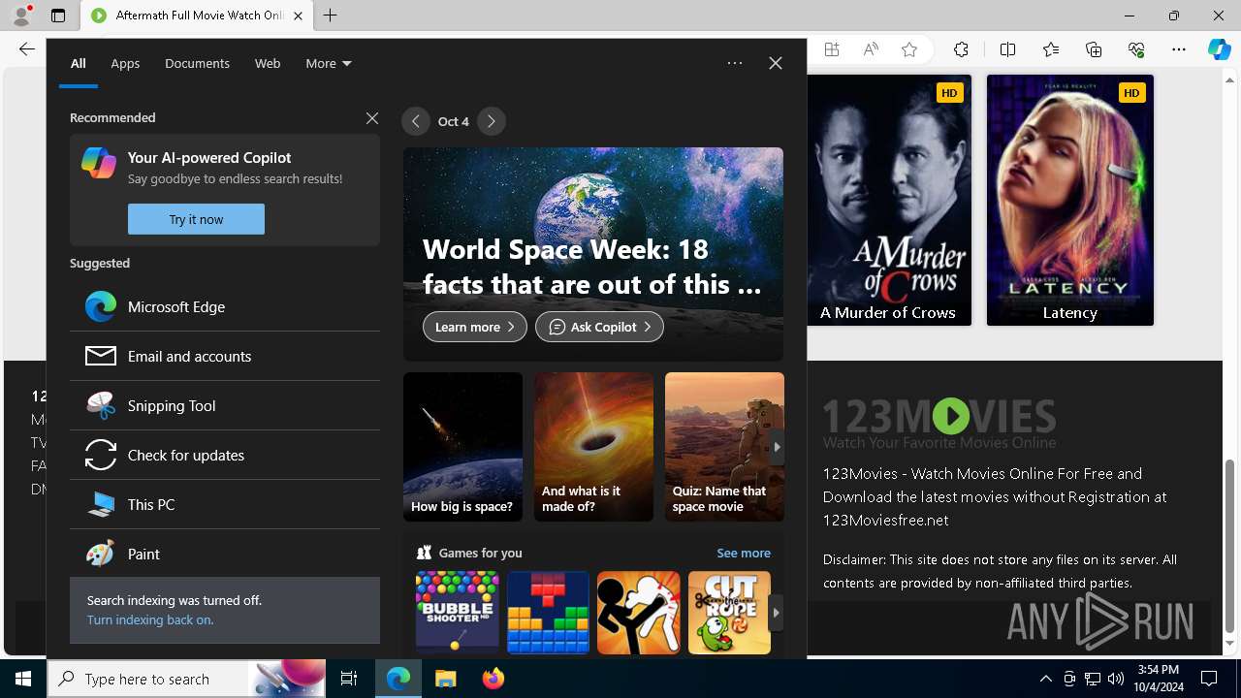Open A Murder of Crows movie poster

889,200
